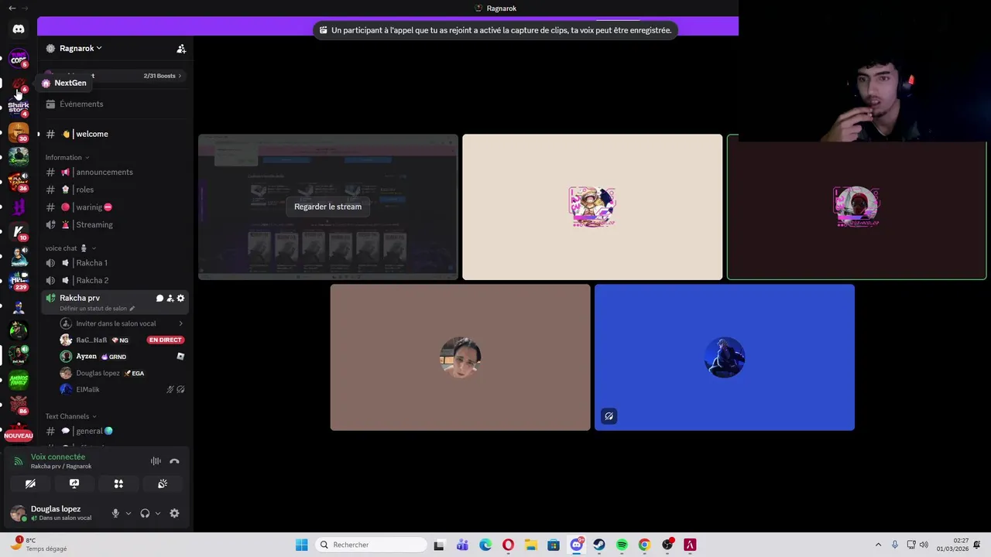
Task: Click Ayzen's Roblox activity icon
Action: point(180,357)
